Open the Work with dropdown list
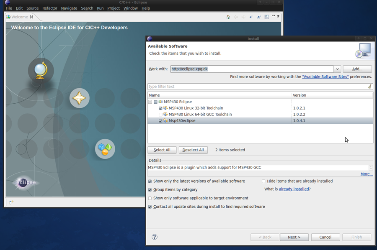 [x=338, y=69]
